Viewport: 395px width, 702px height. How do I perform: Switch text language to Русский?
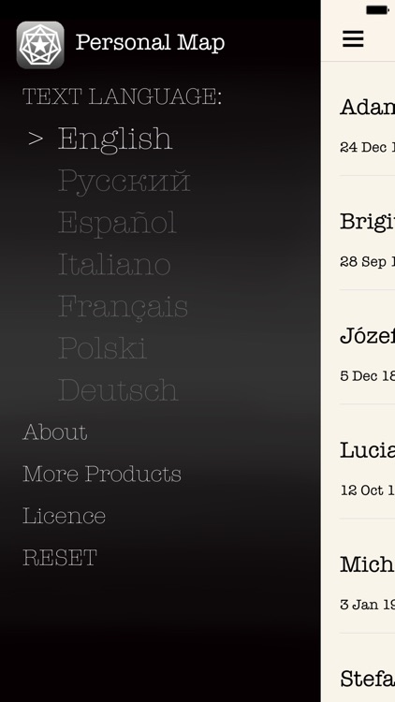(124, 181)
